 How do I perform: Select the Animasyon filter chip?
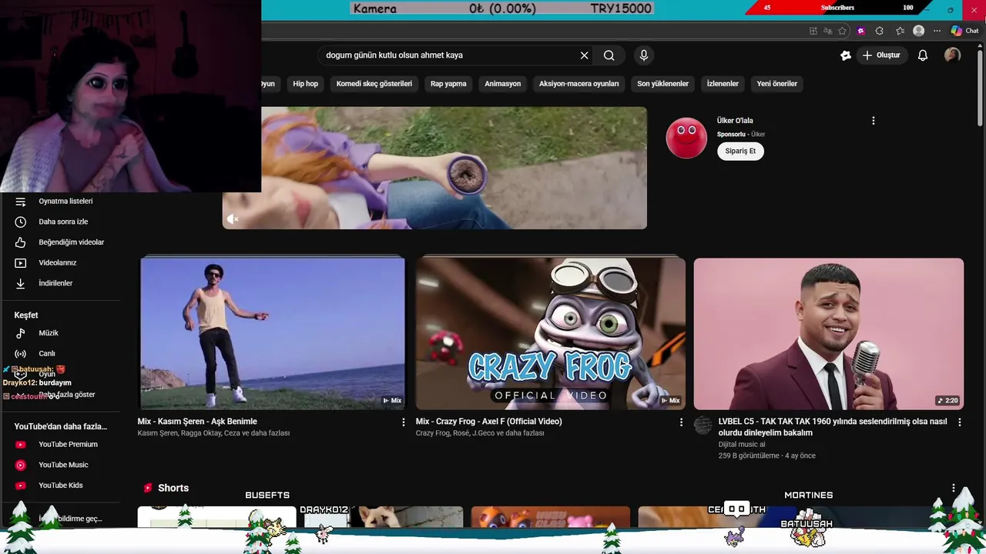[502, 84]
